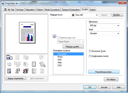Screen dimensions: 128x93
Task: Click the Paramétrage police... button
Action: [x=104, y=72]
